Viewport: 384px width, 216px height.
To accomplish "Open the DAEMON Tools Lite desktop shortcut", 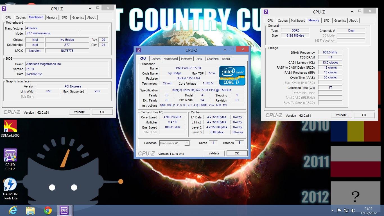I will (10, 189).
